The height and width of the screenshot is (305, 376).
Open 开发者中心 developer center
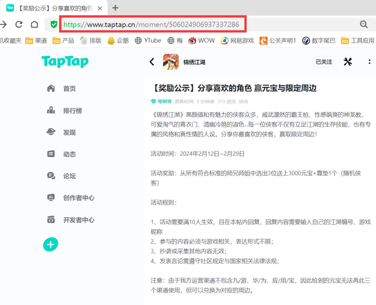click(x=70, y=220)
